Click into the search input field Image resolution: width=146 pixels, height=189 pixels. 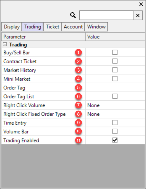(x=106, y=15)
